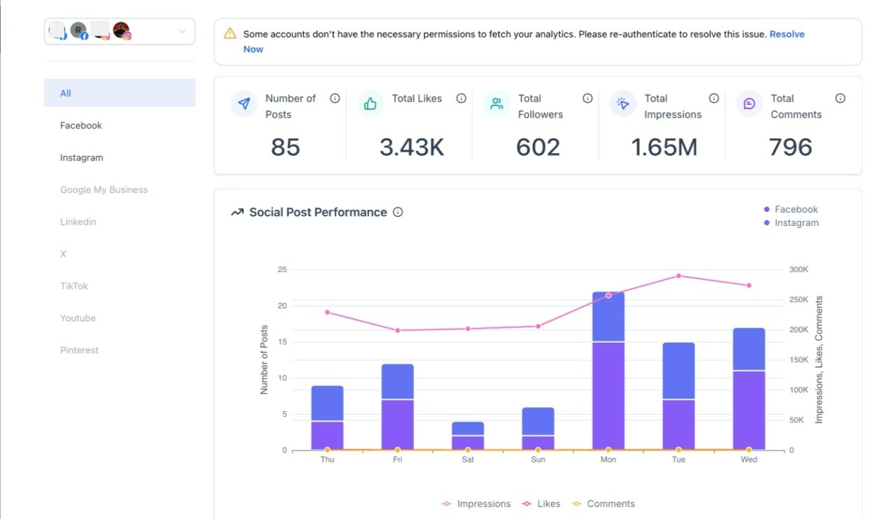Viewport: 888px width, 519px height.
Task: Click the thumbs-up Total Likes icon
Action: (x=371, y=104)
